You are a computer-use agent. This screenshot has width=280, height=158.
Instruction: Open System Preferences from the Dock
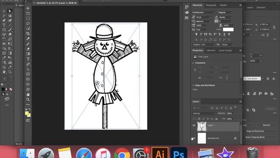click(141, 154)
